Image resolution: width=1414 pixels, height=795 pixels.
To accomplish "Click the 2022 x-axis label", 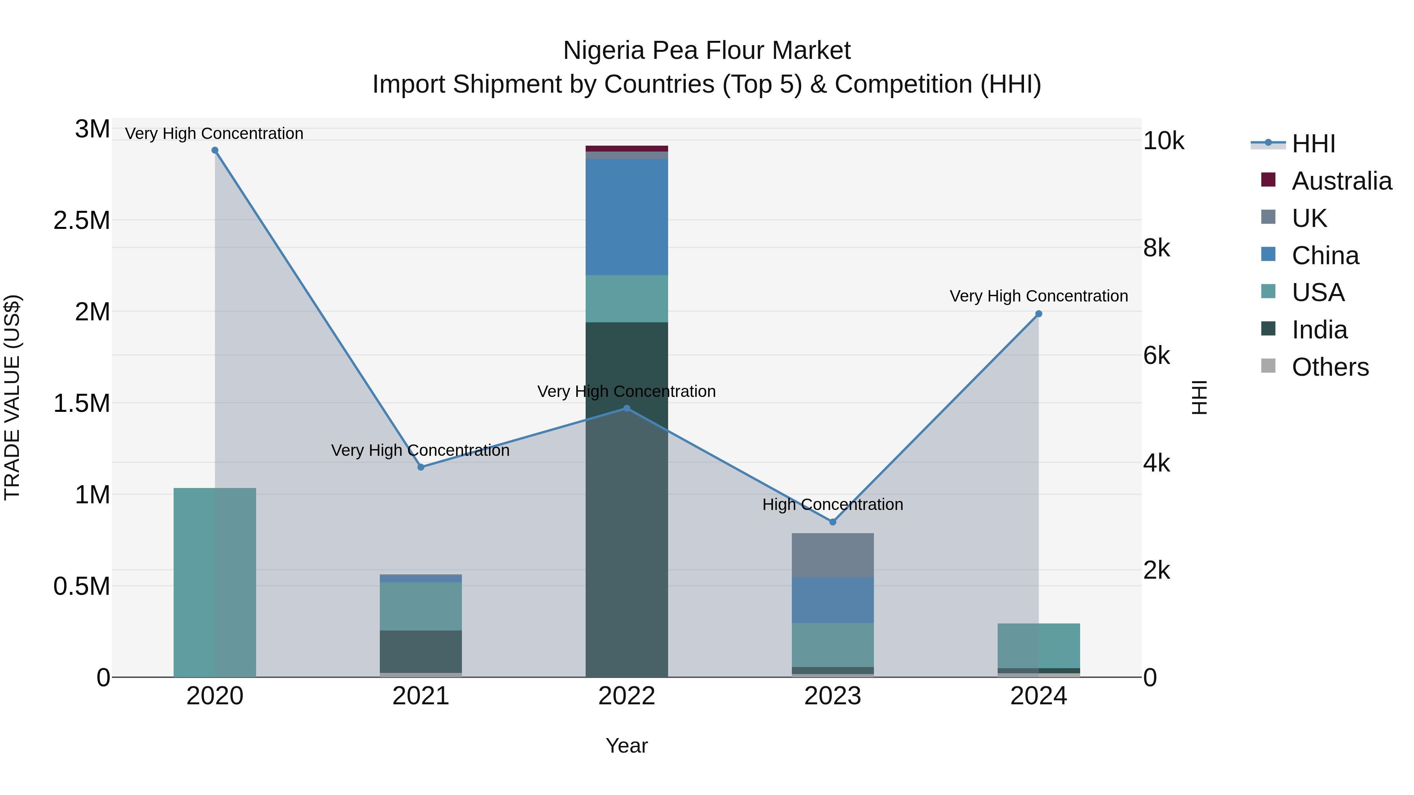I will 627,696.
